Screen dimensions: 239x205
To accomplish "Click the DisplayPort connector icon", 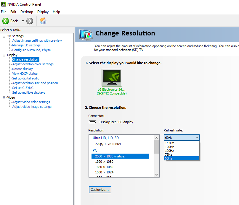I will tap(92, 122).
